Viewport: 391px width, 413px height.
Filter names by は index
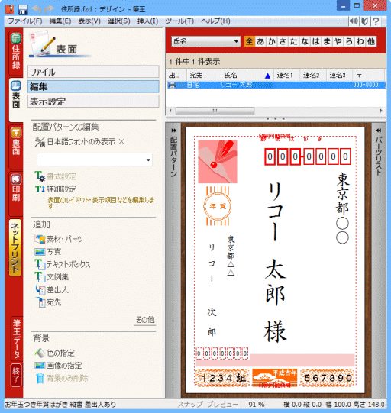[x=315, y=41]
